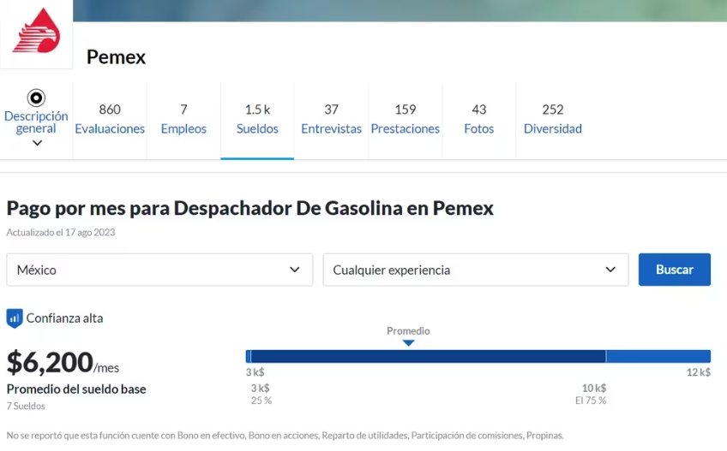Viewport: 727px width, 451px height.
Task: Open the 159 Prestaciones tab
Action: (x=406, y=120)
